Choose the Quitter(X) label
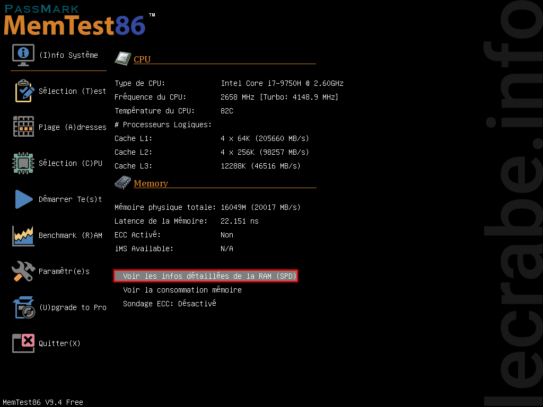 pyautogui.click(x=59, y=343)
